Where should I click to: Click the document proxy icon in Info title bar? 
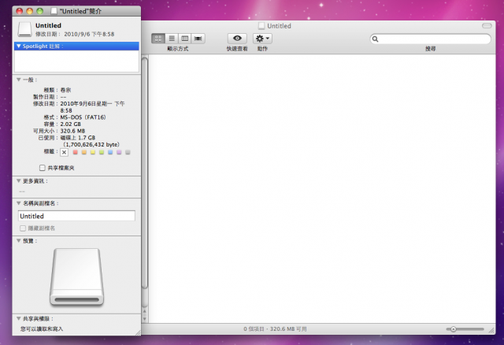tap(54, 11)
